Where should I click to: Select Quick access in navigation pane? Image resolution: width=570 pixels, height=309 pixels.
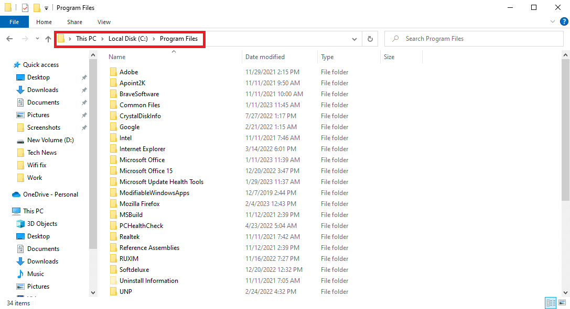coord(41,65)
